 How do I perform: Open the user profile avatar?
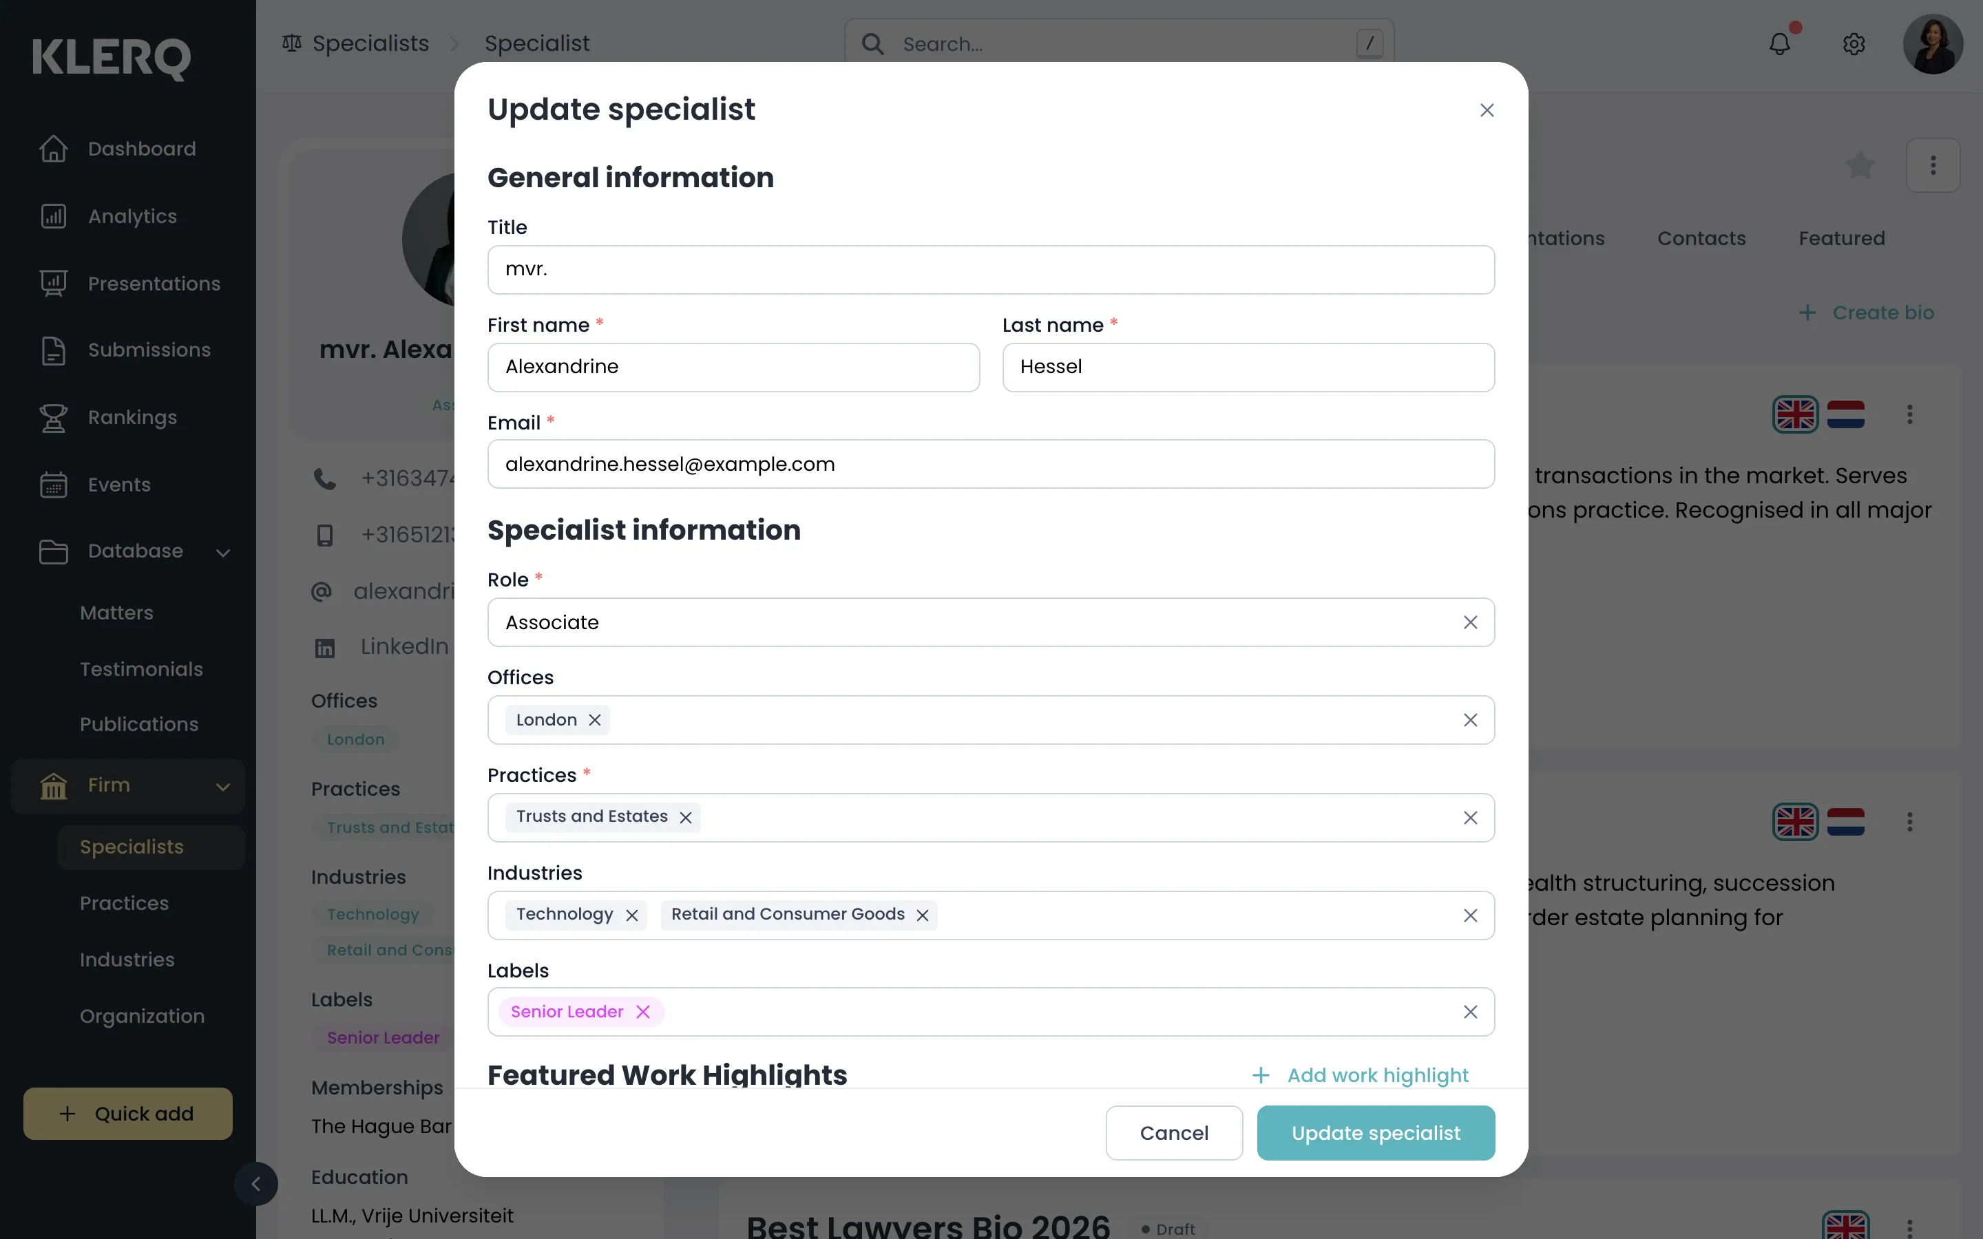coord(1932,44)
